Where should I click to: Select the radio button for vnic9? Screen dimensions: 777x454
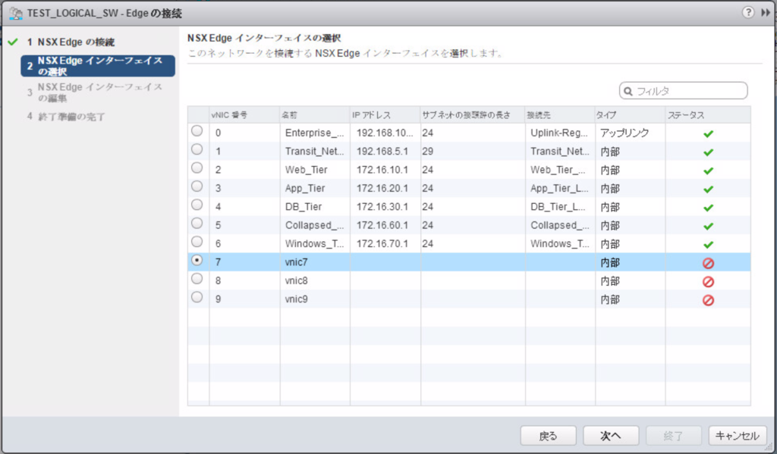tap(197, 299)
